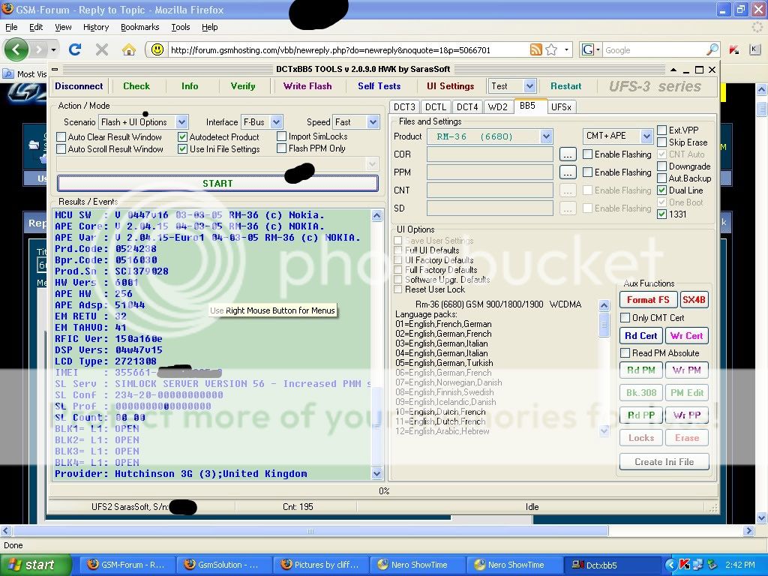Viewport: 768px width, 576px height.
Task: Enable Auto Scroll Result Window
Action: coord(61,149)
